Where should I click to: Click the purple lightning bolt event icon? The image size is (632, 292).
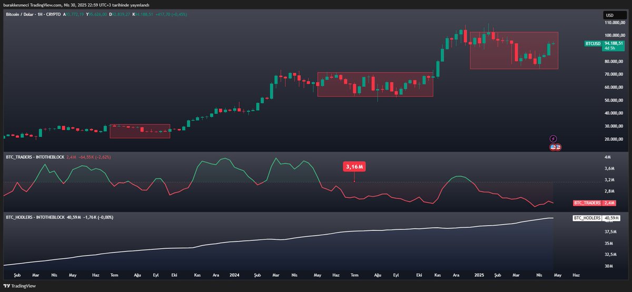tap(553, 139)
